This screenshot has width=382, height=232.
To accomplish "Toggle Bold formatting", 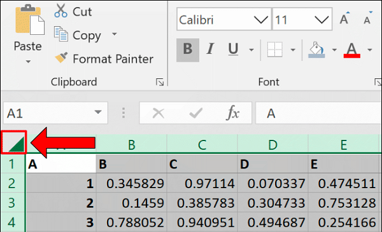I will (188, 50).
